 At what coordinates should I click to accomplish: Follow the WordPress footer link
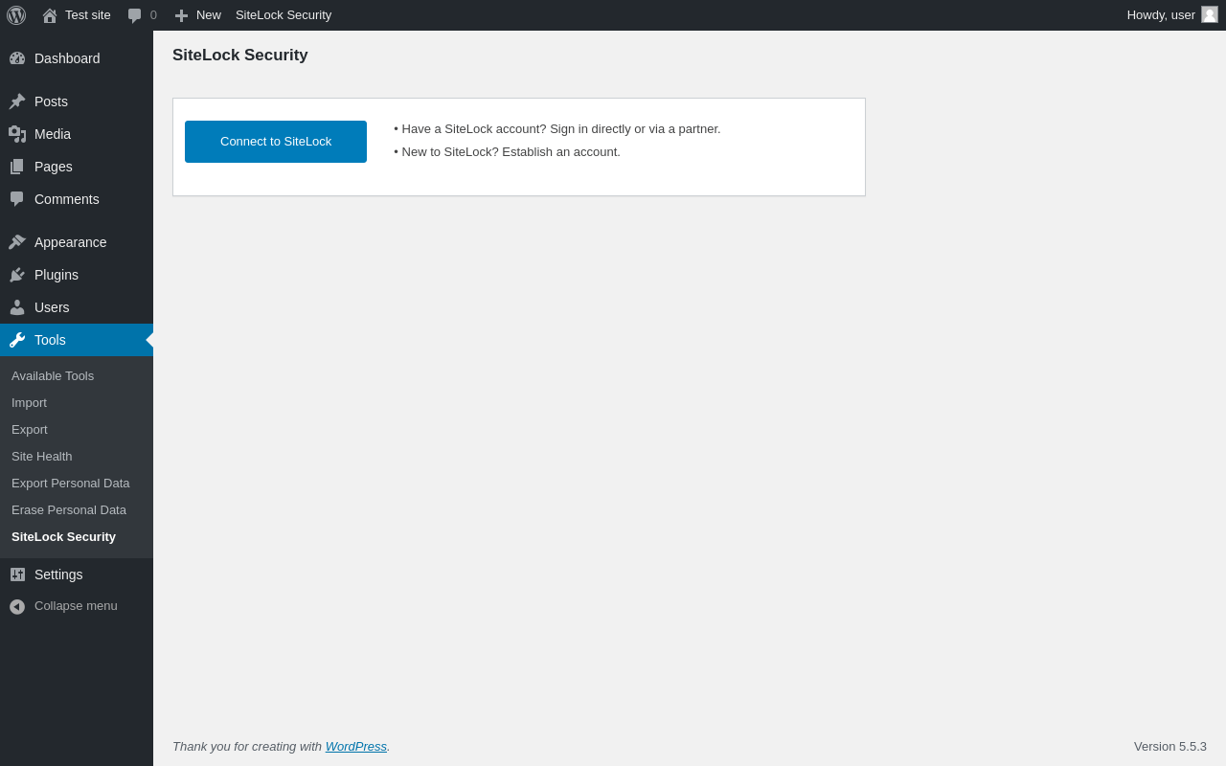click(x=356, y=747)
